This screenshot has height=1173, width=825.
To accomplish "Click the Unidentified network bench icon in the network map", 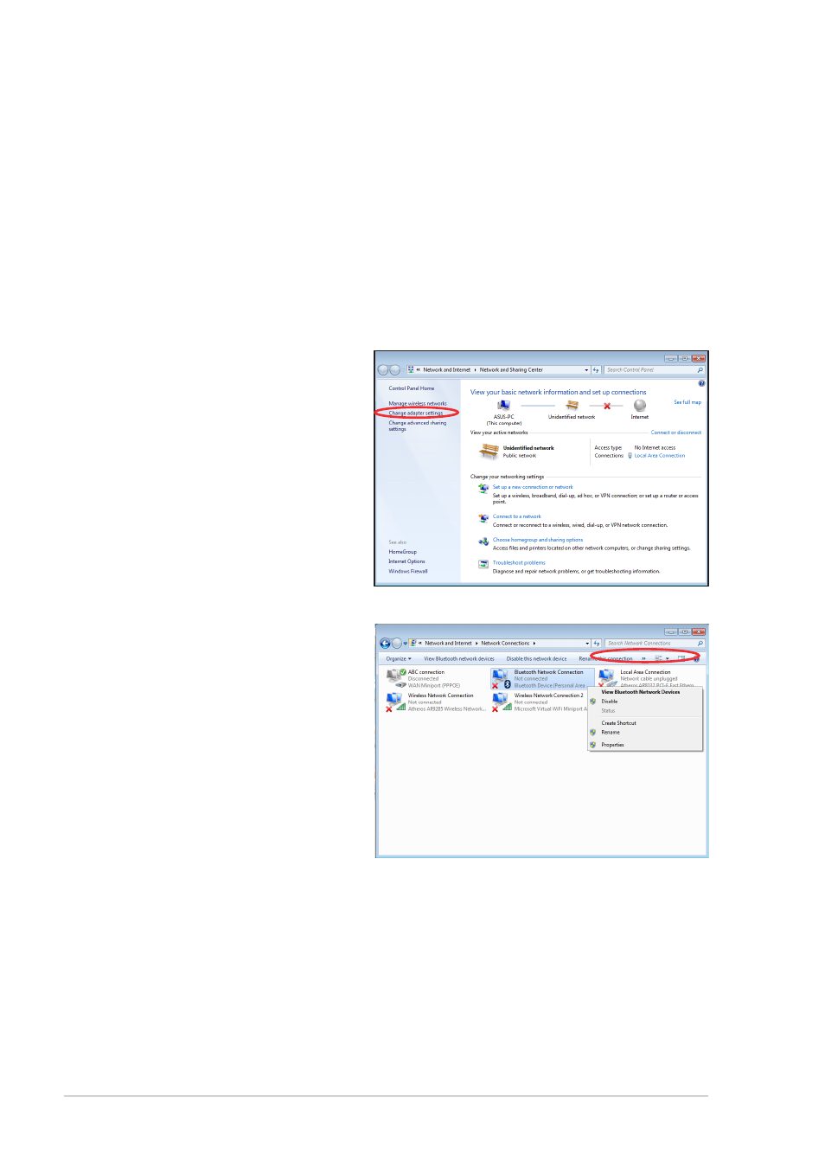I will [572, 405].
